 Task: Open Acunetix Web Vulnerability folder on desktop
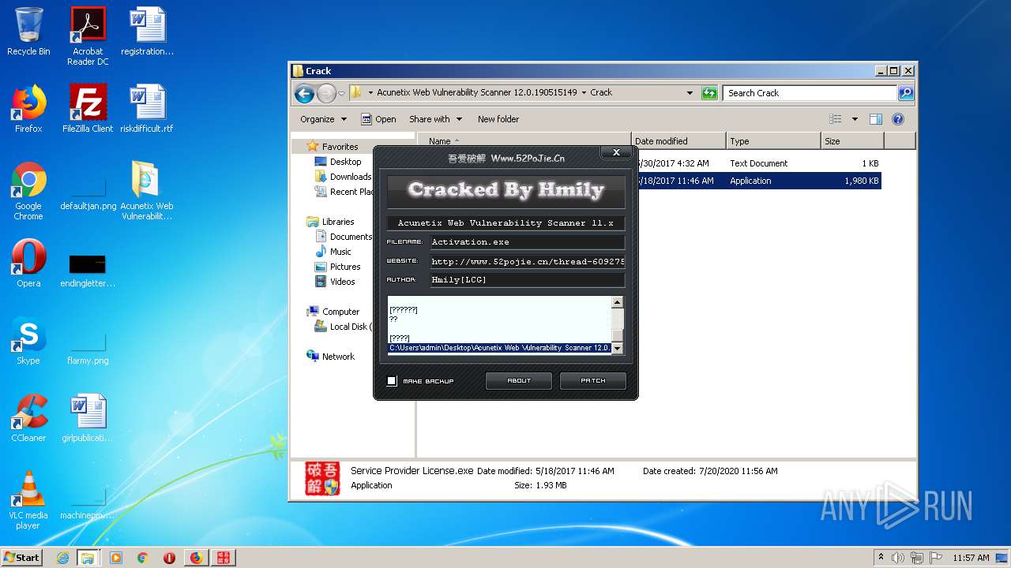(147, 191)
